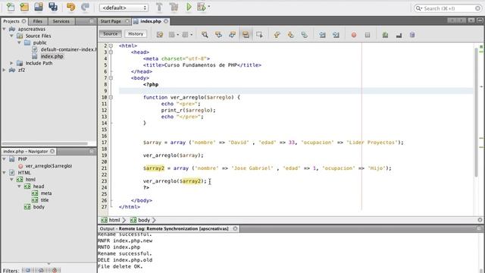The image size is (485, 273).
Task: Click the body breadcrumb below editor
Action: pyautogui.click(x=144, y=220)
